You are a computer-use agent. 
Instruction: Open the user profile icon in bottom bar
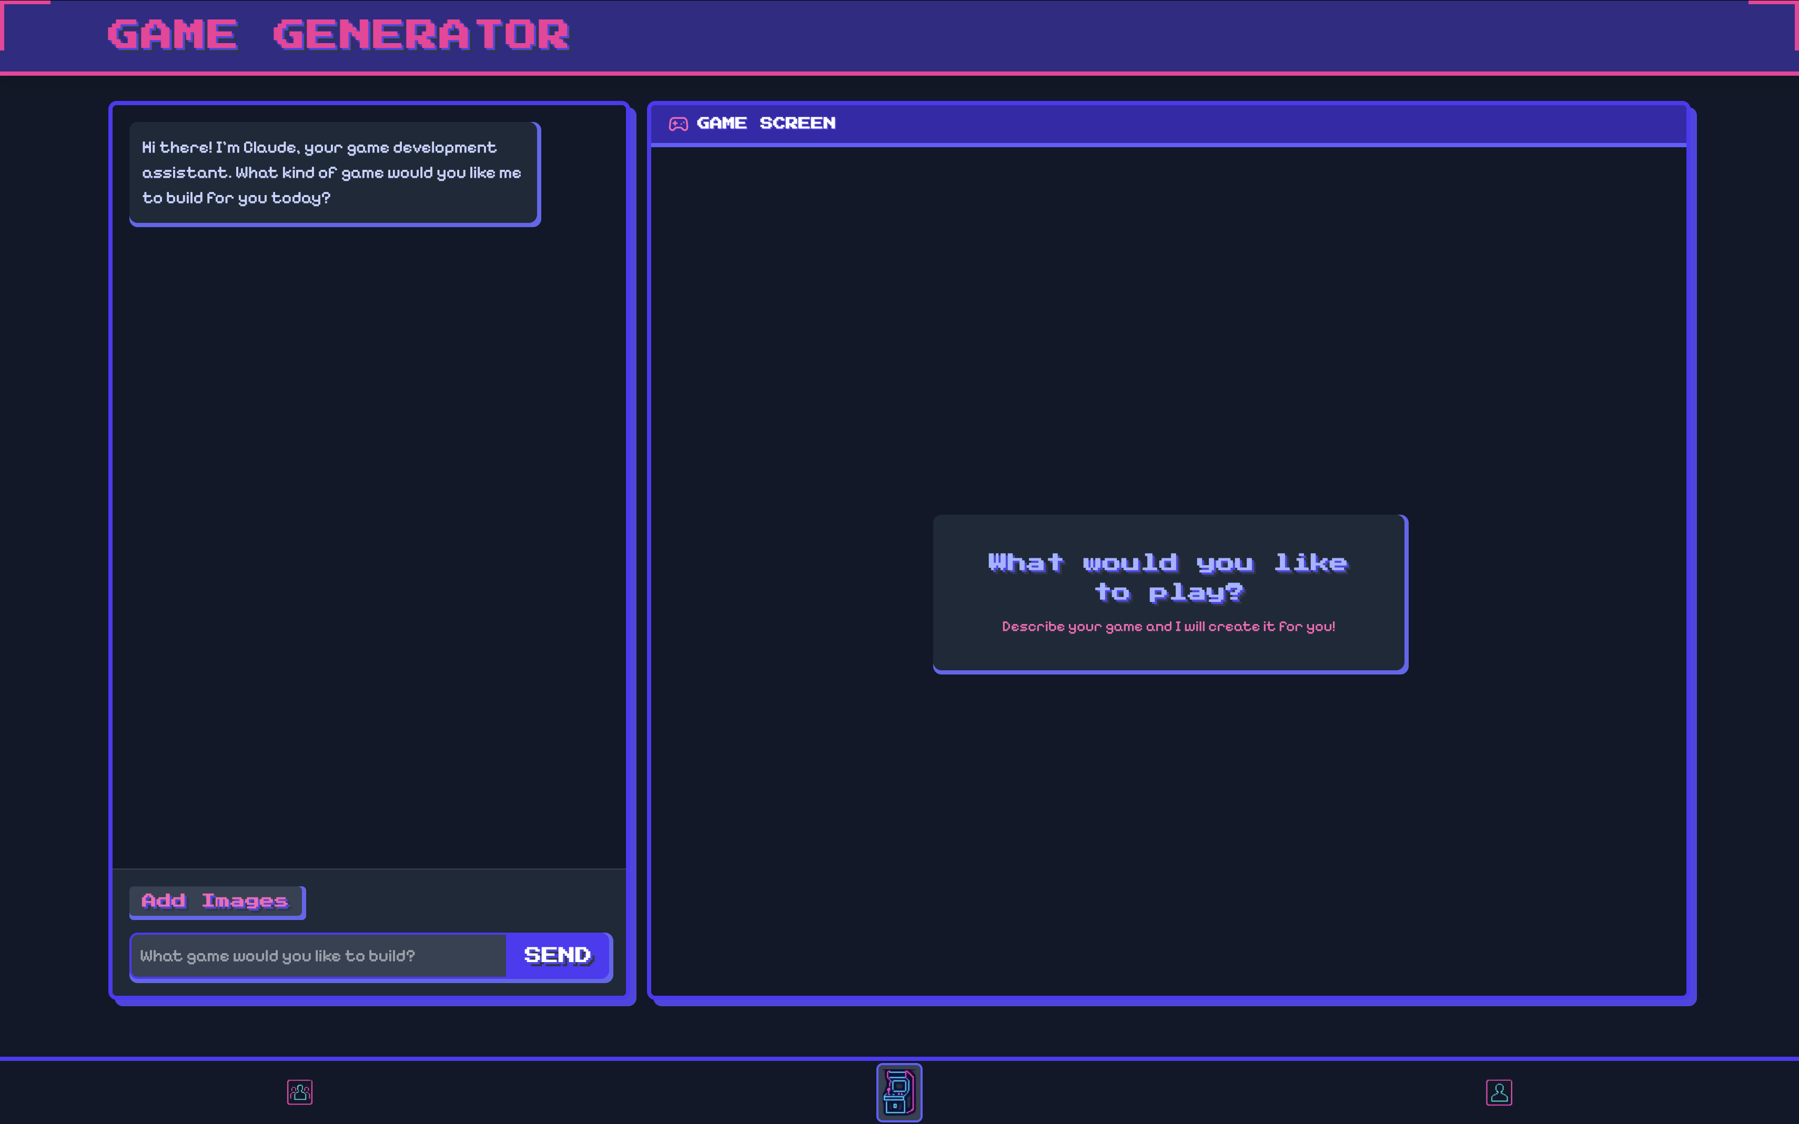coord(1499,1092)
